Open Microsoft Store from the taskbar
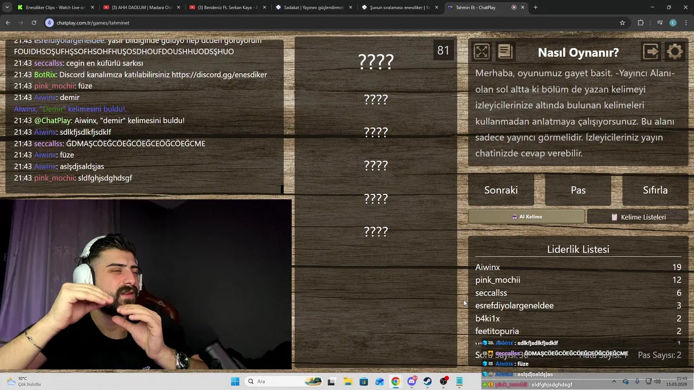This screenshot has height=390, width=694. point(363,381)
